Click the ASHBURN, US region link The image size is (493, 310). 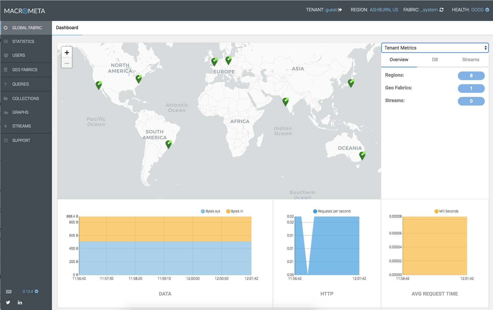pos(384,10)
